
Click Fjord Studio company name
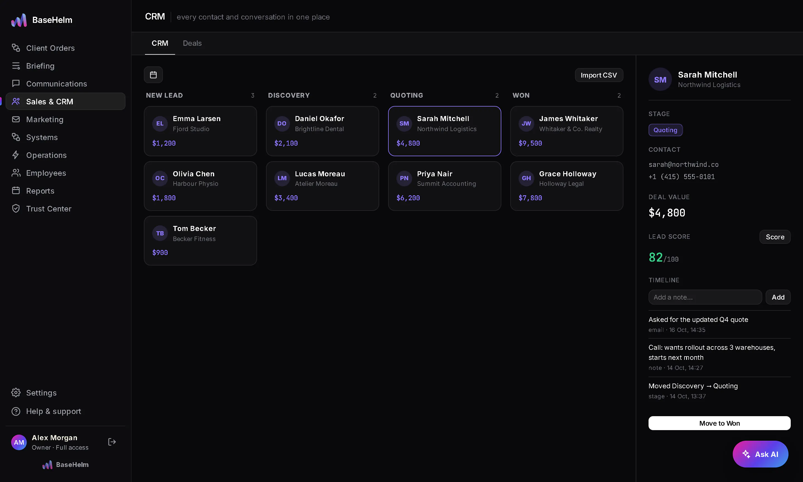click(x=191, y=129)
